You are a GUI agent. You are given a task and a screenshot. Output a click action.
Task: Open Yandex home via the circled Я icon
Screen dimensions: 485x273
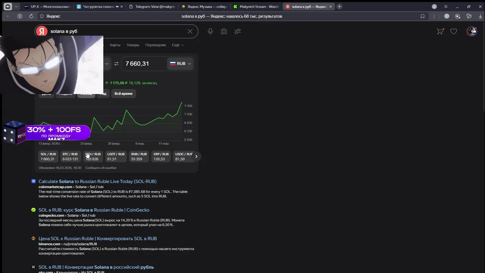[20, 16]
